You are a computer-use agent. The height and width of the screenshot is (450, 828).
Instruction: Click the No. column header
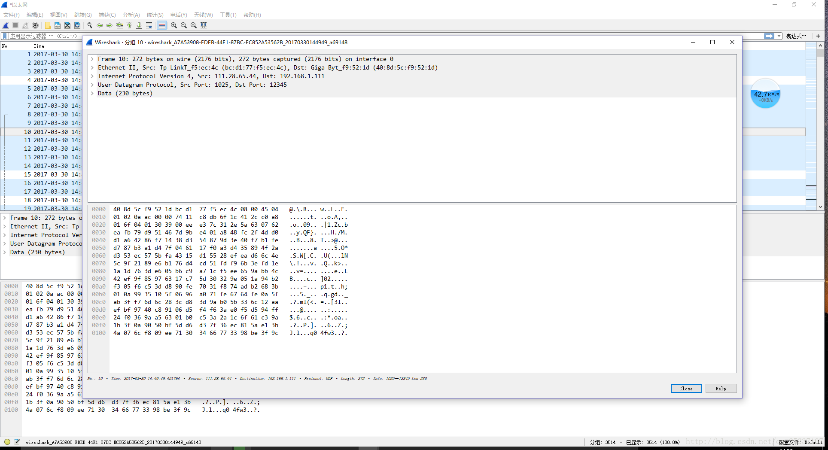(x=16, y=46)
